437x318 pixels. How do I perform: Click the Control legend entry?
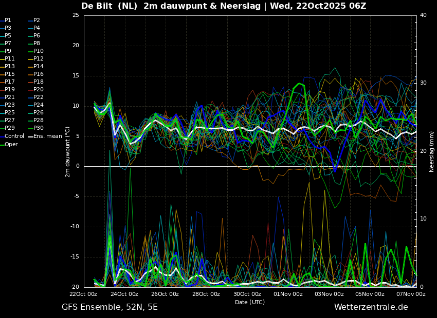click(14, 136)
